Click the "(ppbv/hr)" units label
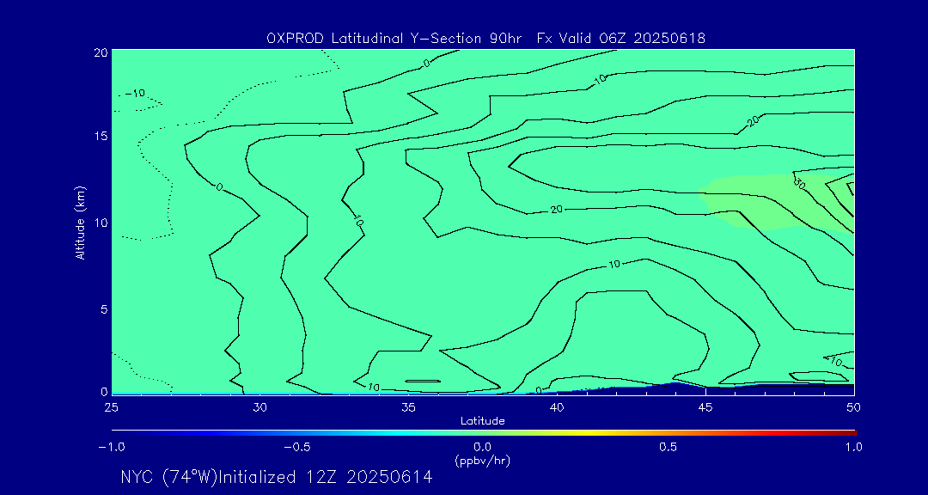 tap(482, 460)
